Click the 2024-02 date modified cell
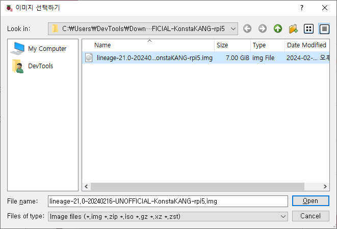 coord(307,58)
